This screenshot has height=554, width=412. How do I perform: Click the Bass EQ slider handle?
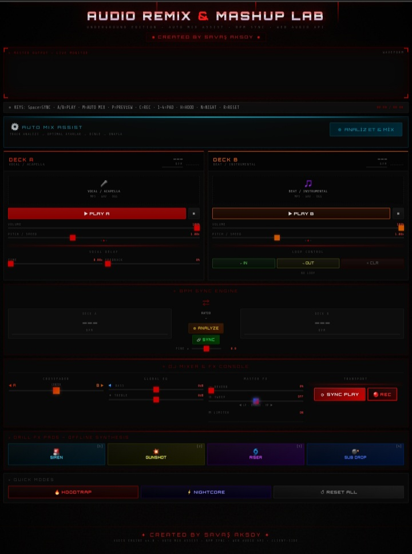click(156, 390)
